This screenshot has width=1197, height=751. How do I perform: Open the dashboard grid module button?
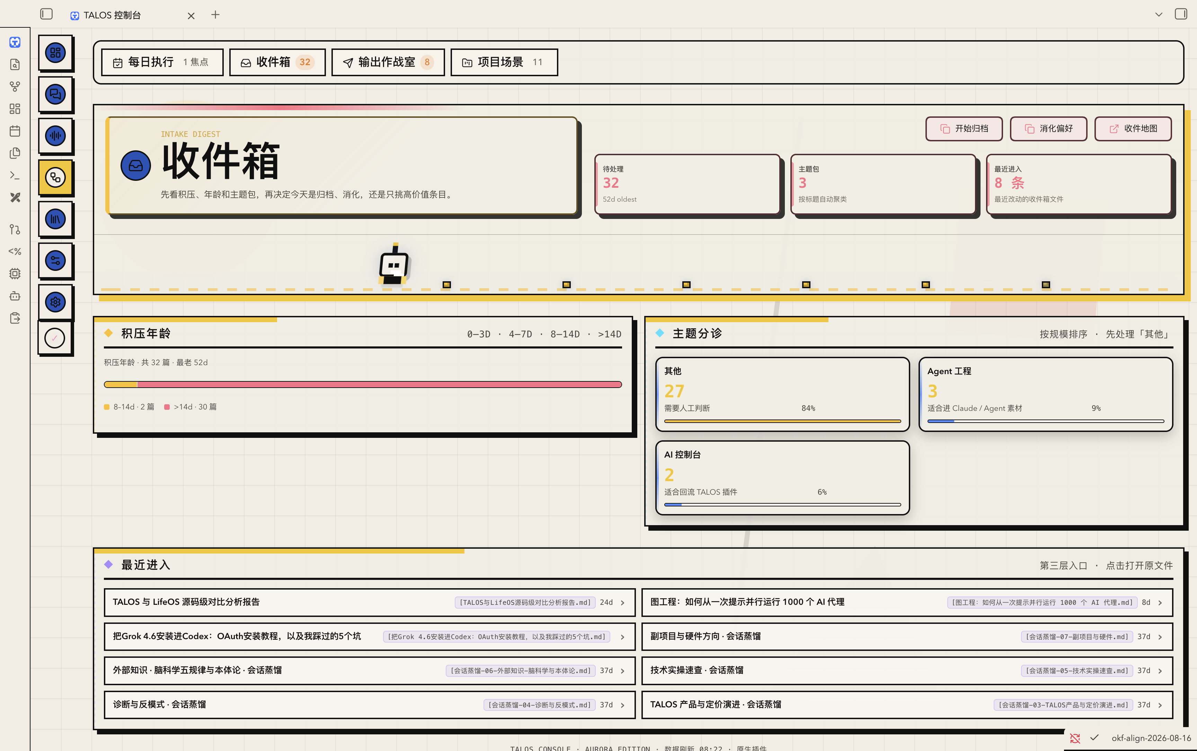[55, 53]
